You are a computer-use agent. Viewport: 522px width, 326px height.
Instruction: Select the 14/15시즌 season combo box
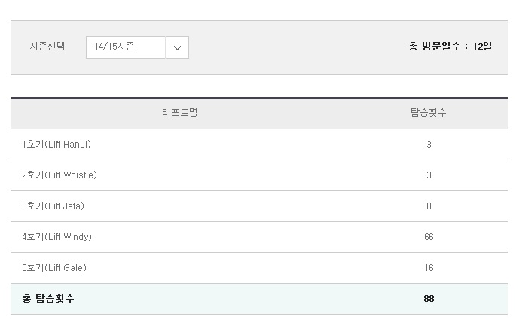point(137,47)
